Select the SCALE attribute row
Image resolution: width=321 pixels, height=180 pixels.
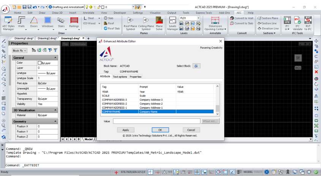point(157,95)
